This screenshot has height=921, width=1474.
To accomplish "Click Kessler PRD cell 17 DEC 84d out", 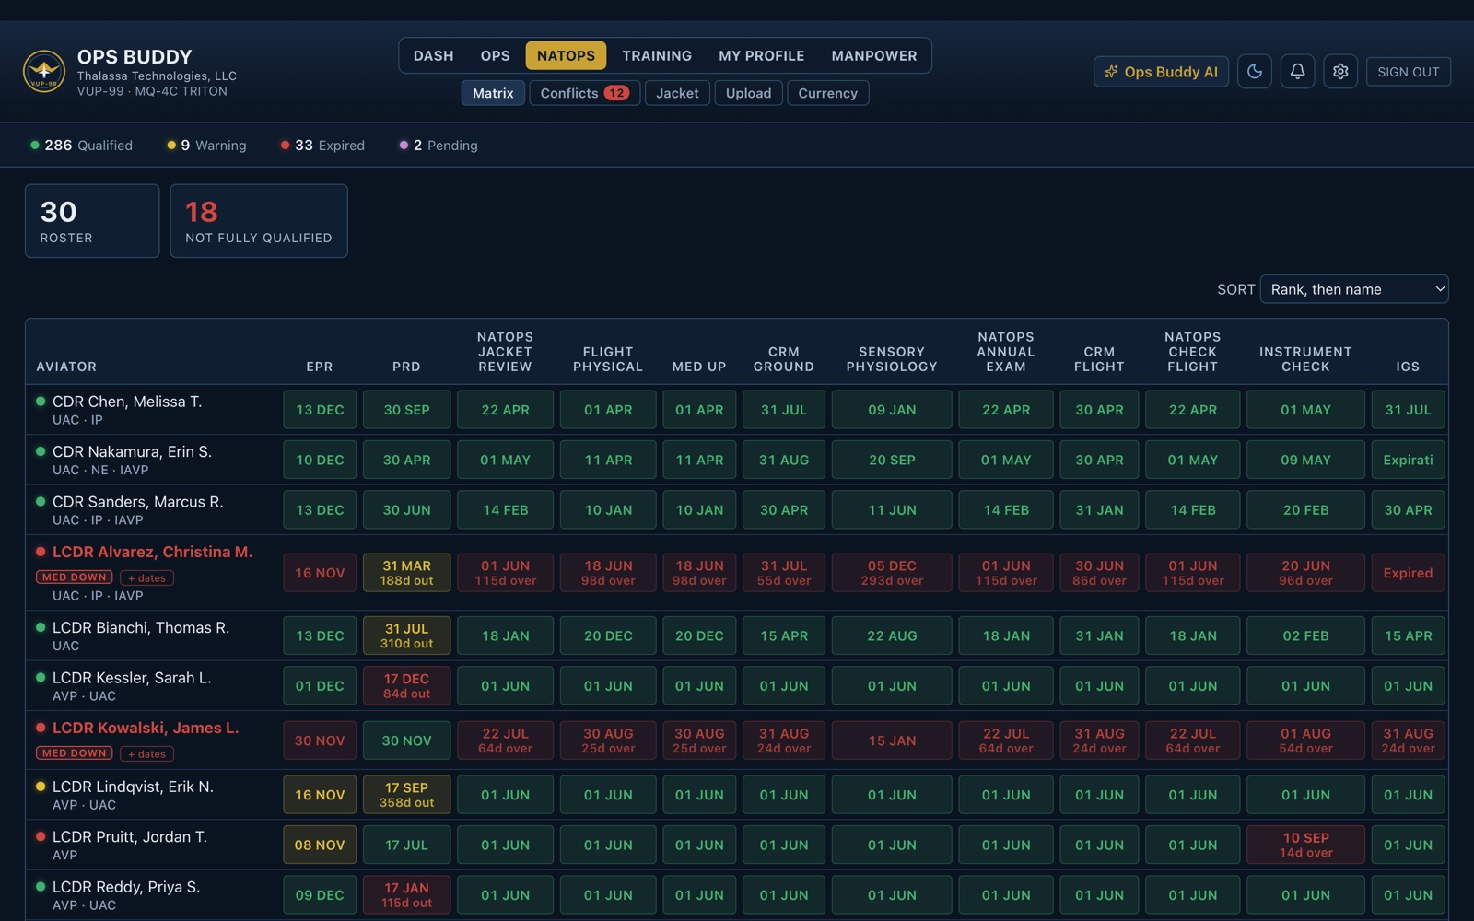I will tap(406, 686).
